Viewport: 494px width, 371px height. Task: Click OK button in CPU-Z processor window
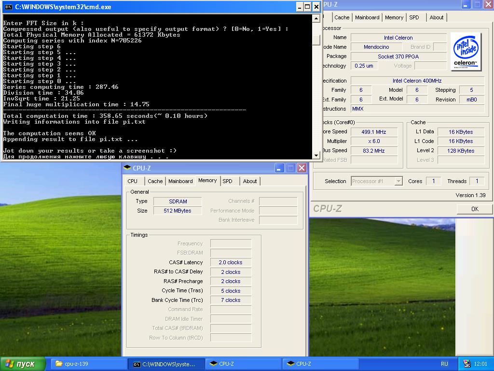click(x=475, y=209)
